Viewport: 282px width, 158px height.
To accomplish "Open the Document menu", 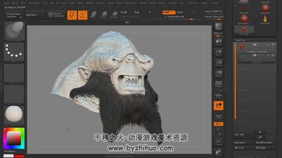I will pos(34,3).
